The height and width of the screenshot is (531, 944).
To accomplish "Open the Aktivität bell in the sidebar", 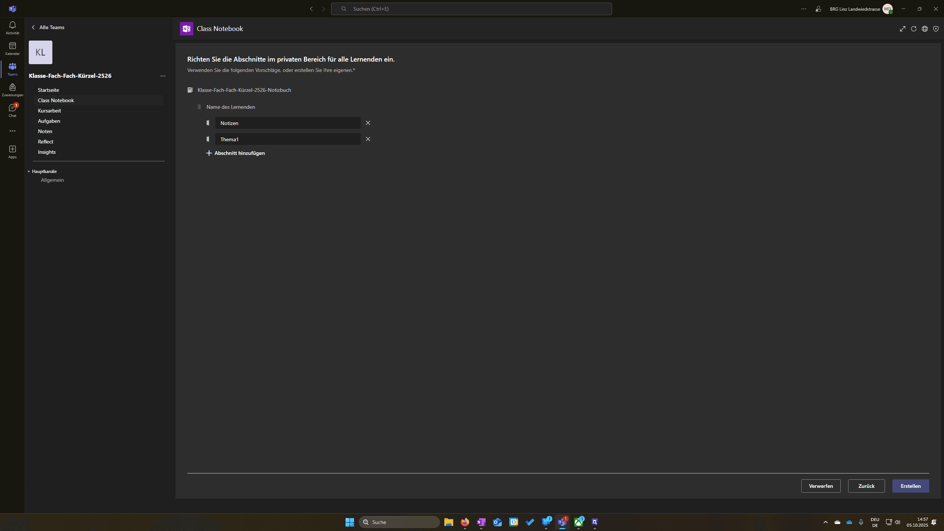I will tap(12, 28).
